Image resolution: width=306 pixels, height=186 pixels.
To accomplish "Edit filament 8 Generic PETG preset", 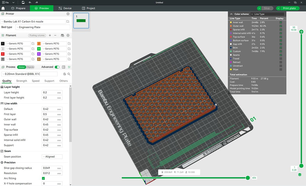I will pyautogui.click(x=69, y=59).
